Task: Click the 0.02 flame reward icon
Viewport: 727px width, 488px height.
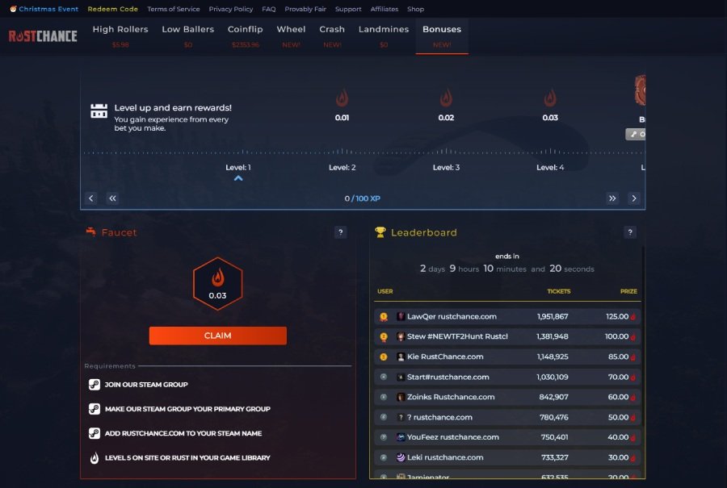Action: (446, 98)
